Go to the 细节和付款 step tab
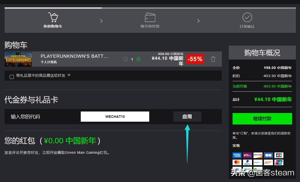 click(x=150, y=21)
